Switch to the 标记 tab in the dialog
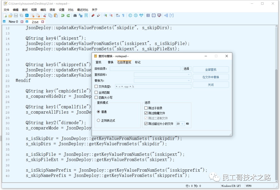280x190 pixels. coord(138,62)
